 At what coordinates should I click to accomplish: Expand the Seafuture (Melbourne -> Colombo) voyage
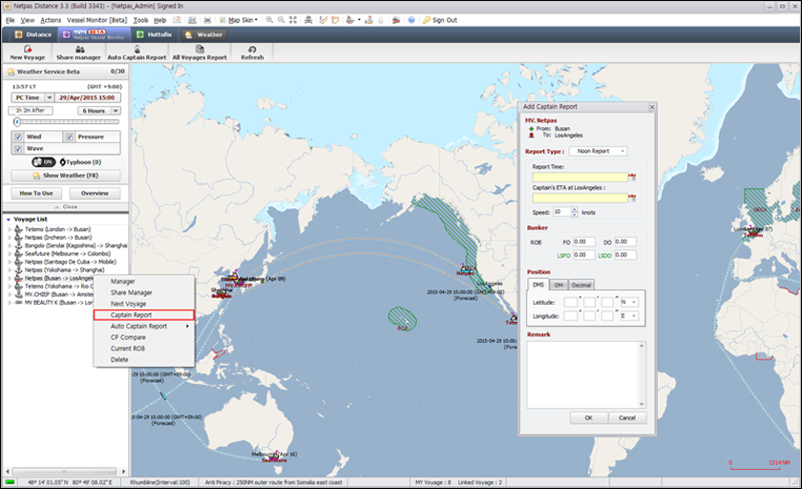tap(10, 254)
